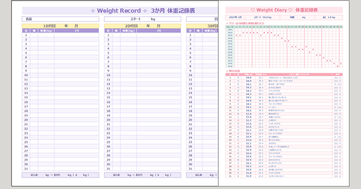Screen dimensions: 361x189
Task: Click the mood face in day 31 row
Action: click(x=337, y=176)
